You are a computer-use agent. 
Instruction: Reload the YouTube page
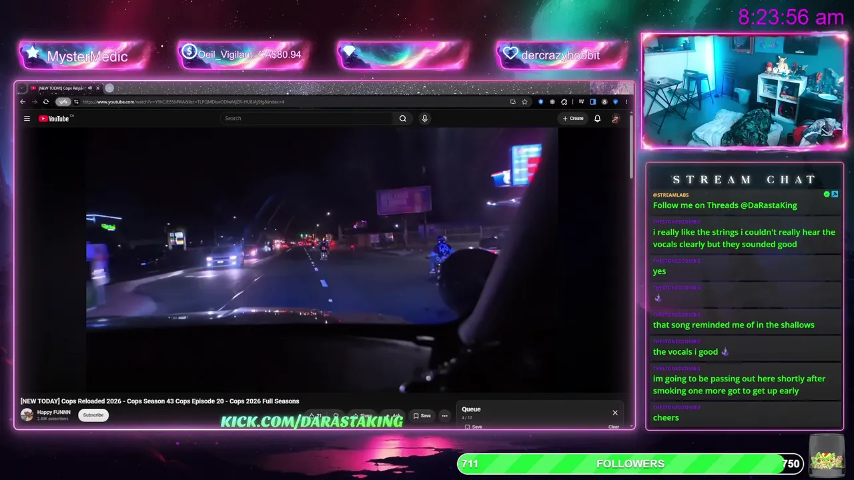pos(46,102)
